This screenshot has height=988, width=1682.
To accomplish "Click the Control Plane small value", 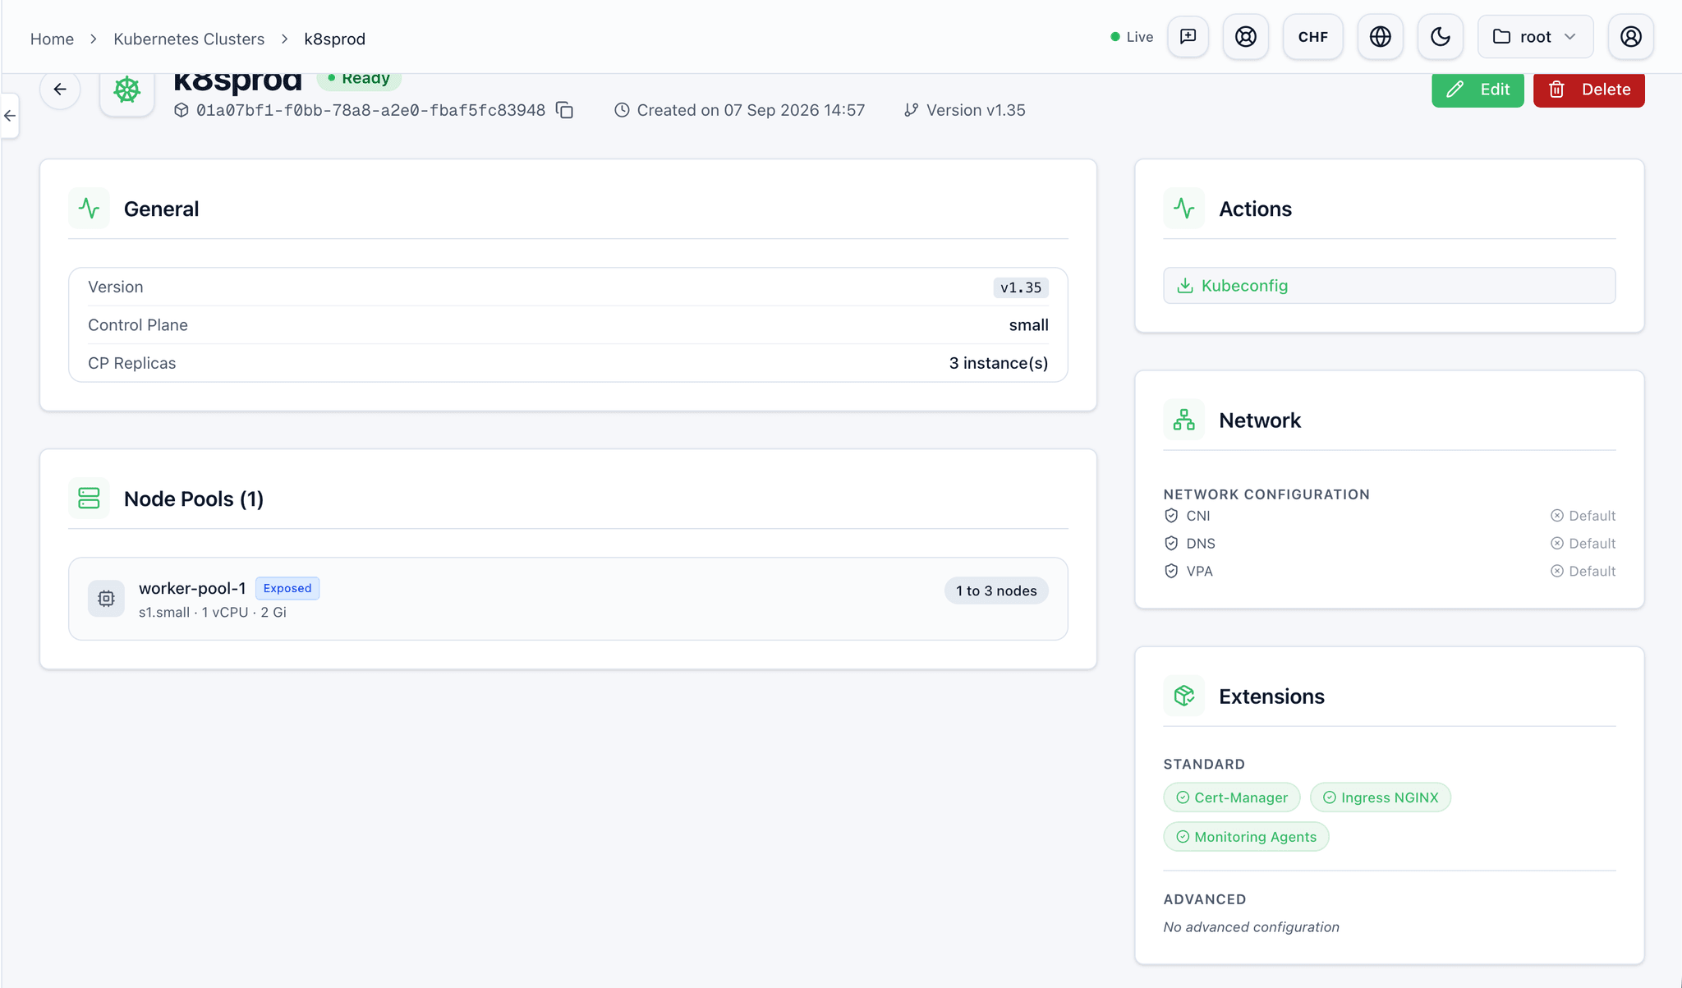I will click(x=1028, y=325).
